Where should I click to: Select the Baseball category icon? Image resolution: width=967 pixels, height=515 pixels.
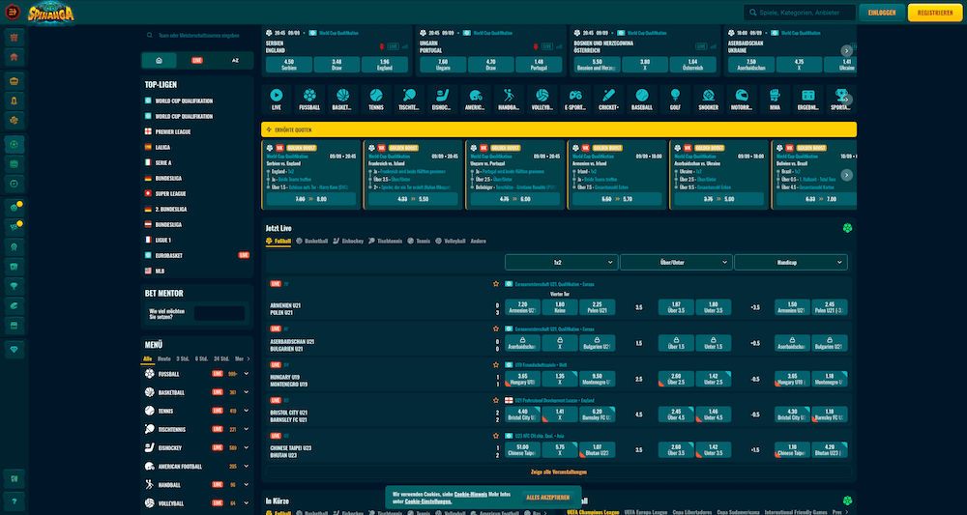[642, 99]
